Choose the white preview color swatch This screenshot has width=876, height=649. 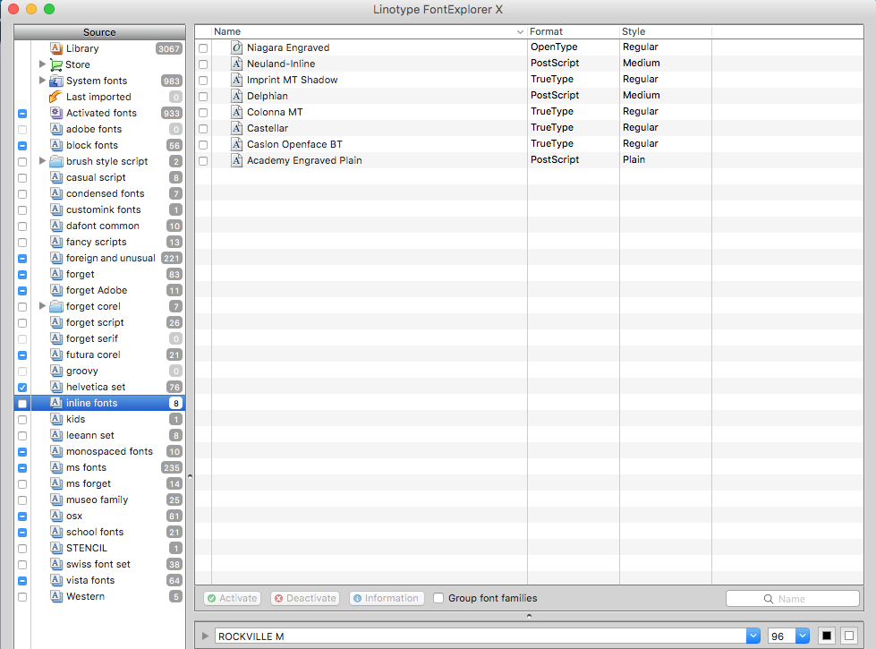point(849,636)
